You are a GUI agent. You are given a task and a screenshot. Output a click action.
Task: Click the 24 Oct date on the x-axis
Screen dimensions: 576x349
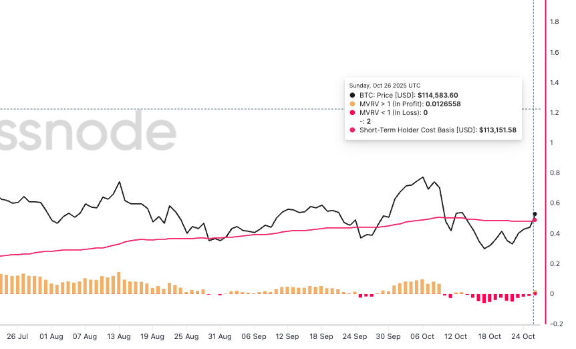point(523,336)
